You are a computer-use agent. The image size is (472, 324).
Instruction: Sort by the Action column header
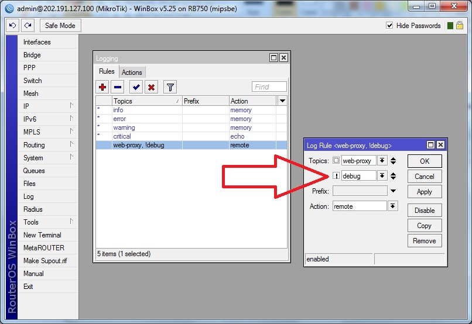252,101
